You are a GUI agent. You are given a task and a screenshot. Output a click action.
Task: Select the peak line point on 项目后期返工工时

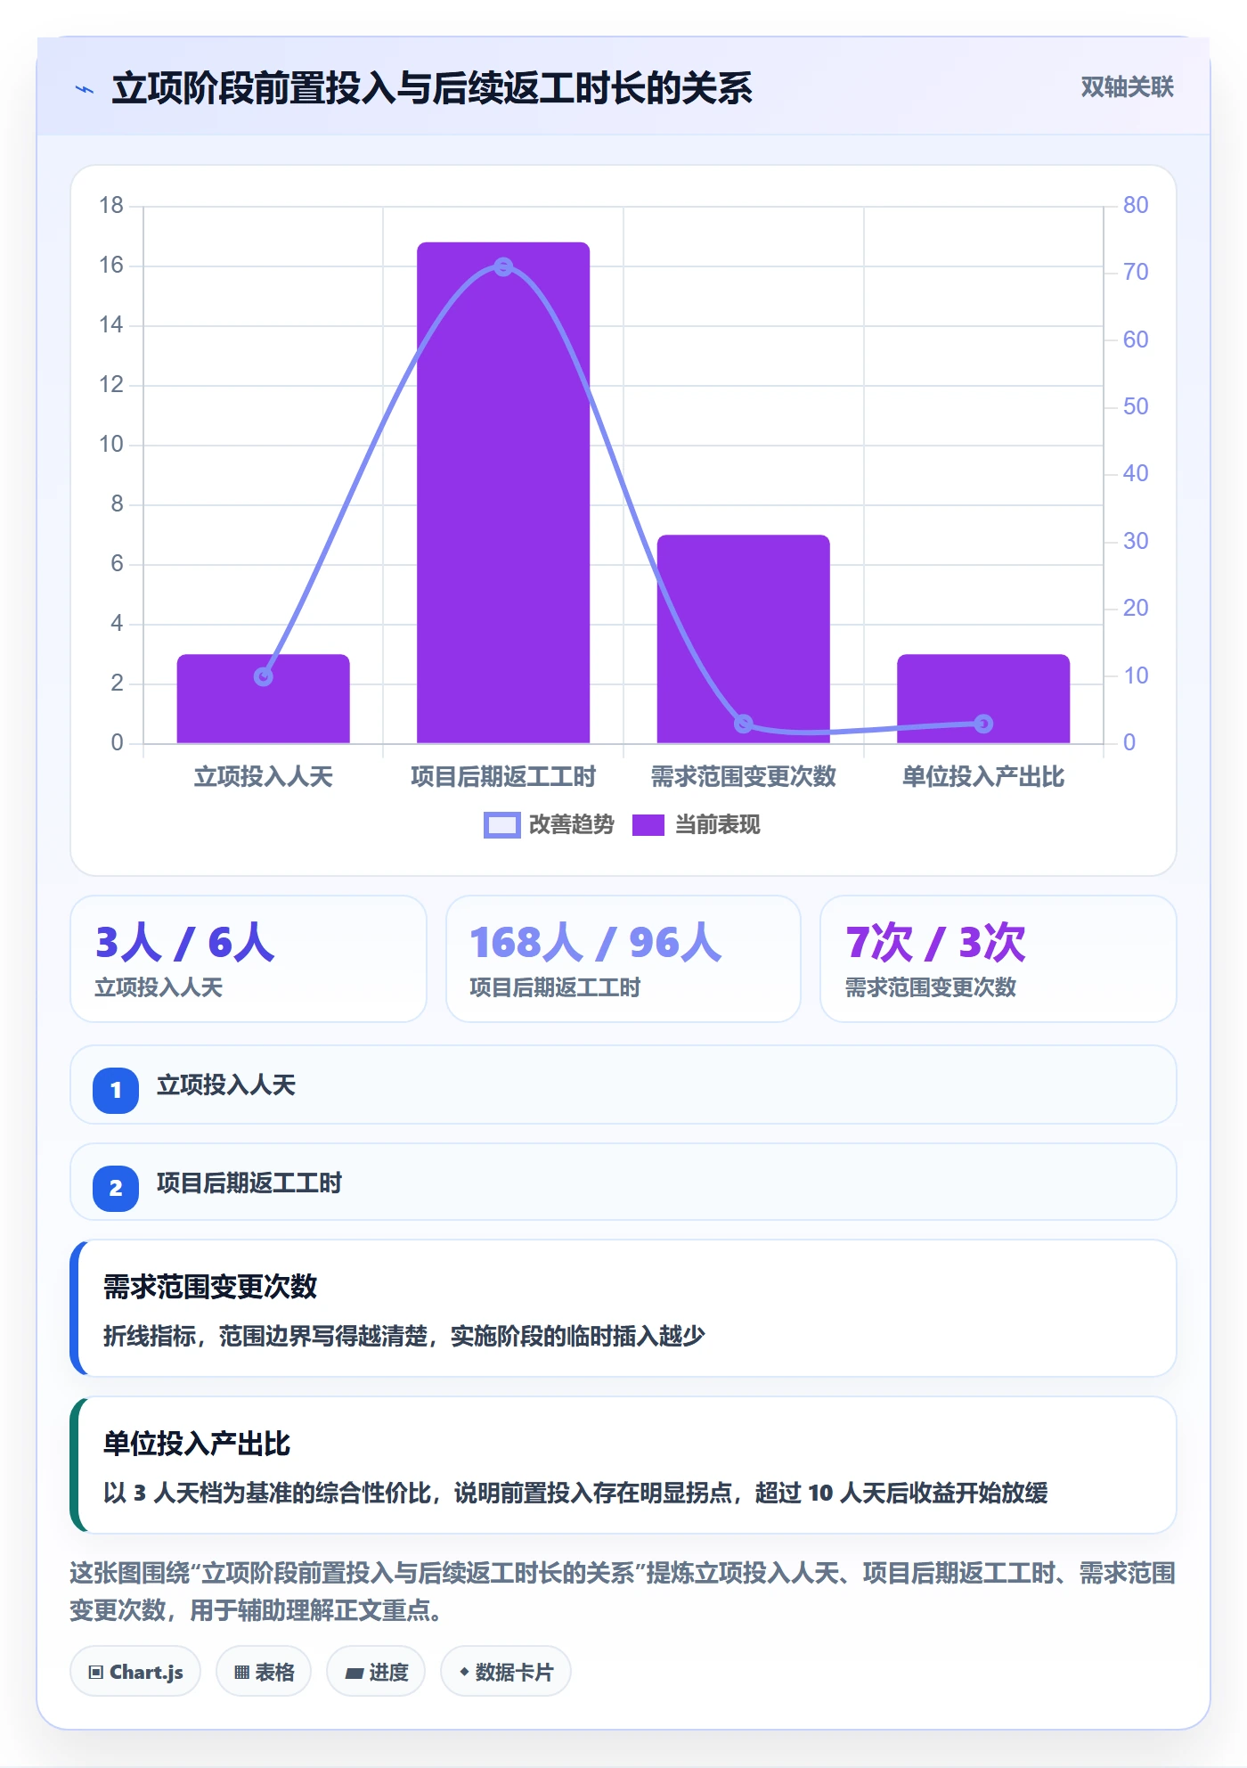(503, 266)
